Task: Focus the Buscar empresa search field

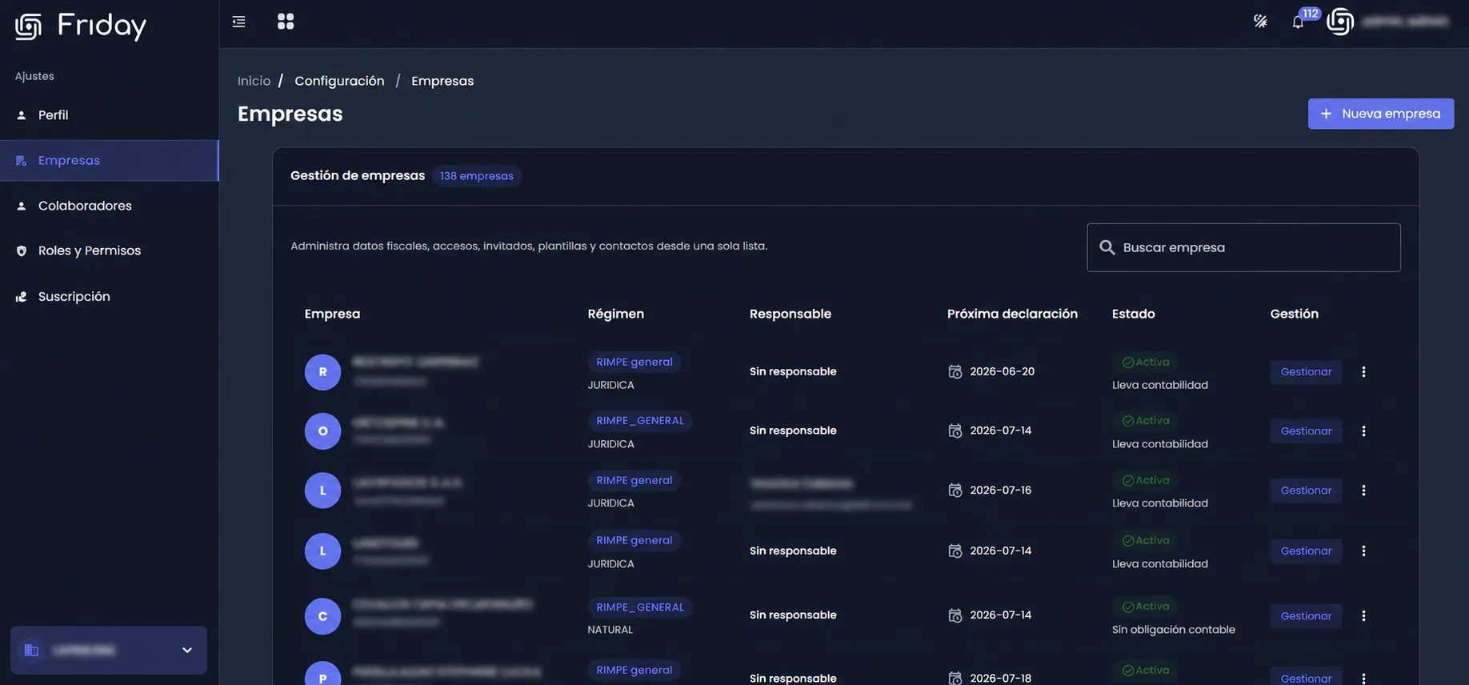Action: pos(1243,247)
